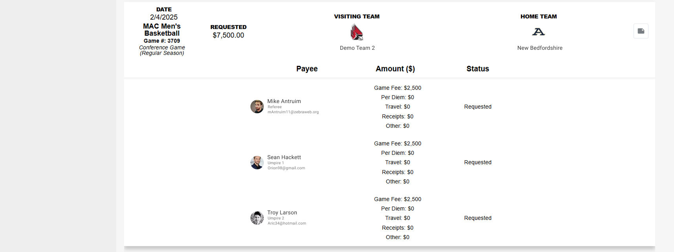
Task: Click the $7,500.00 requested total
Action: pyautogui.click(x=228, y=35)
